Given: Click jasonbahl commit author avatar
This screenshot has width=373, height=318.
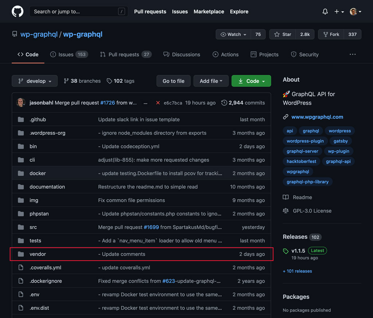Looking at the screenshot, I should [x=21, y=103].
